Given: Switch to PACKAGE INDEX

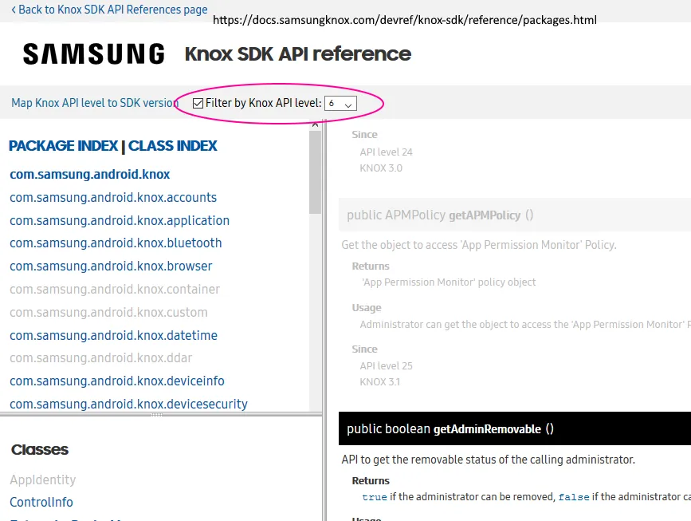Looking at the screenshot, I should click(x=64, y=146).
